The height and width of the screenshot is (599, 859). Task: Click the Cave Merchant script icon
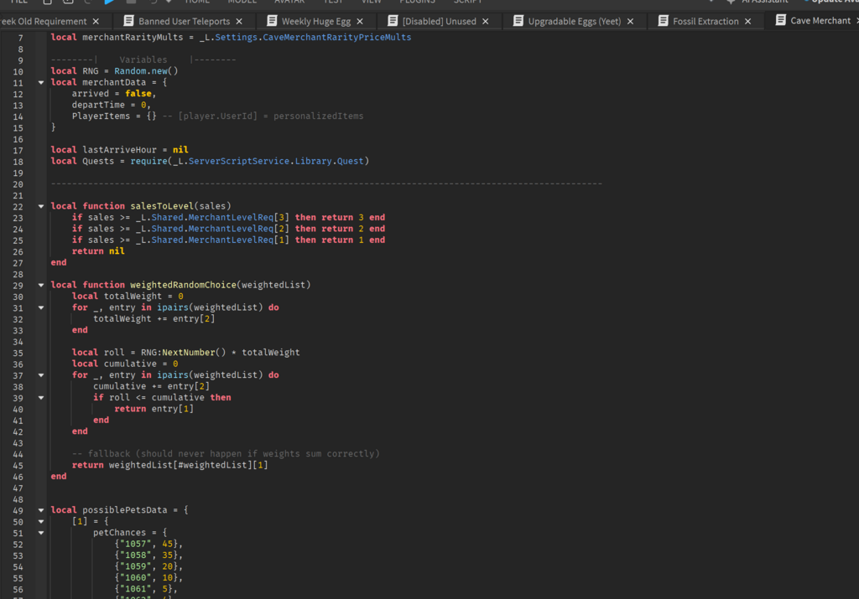click(x=780, y=21)
